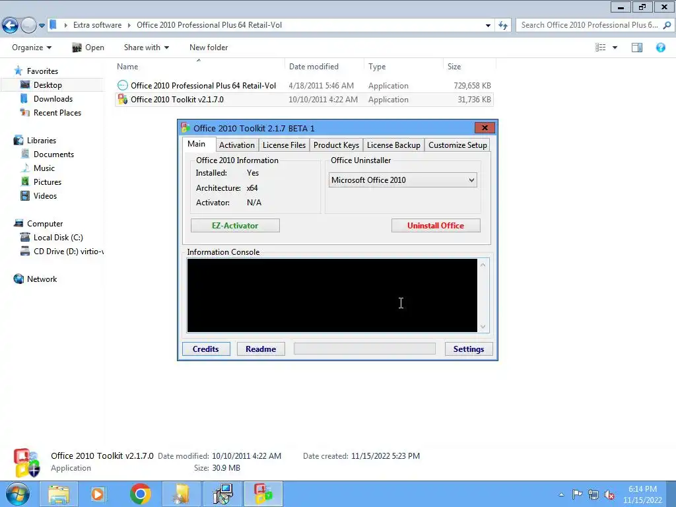Open the Documents library
676x507 pixels.
click(x=53, y=154)
